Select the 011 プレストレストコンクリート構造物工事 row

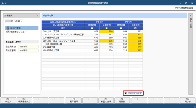(63, 34)
